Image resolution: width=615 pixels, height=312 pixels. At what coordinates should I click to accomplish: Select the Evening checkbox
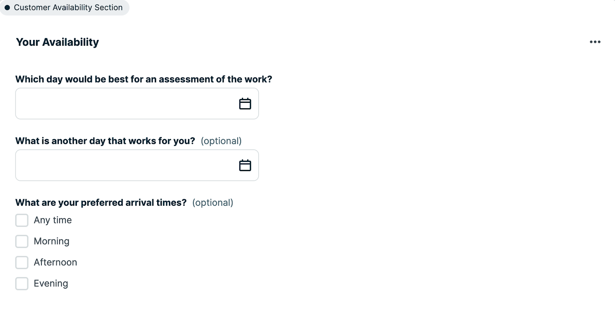[x=22, y=284]
